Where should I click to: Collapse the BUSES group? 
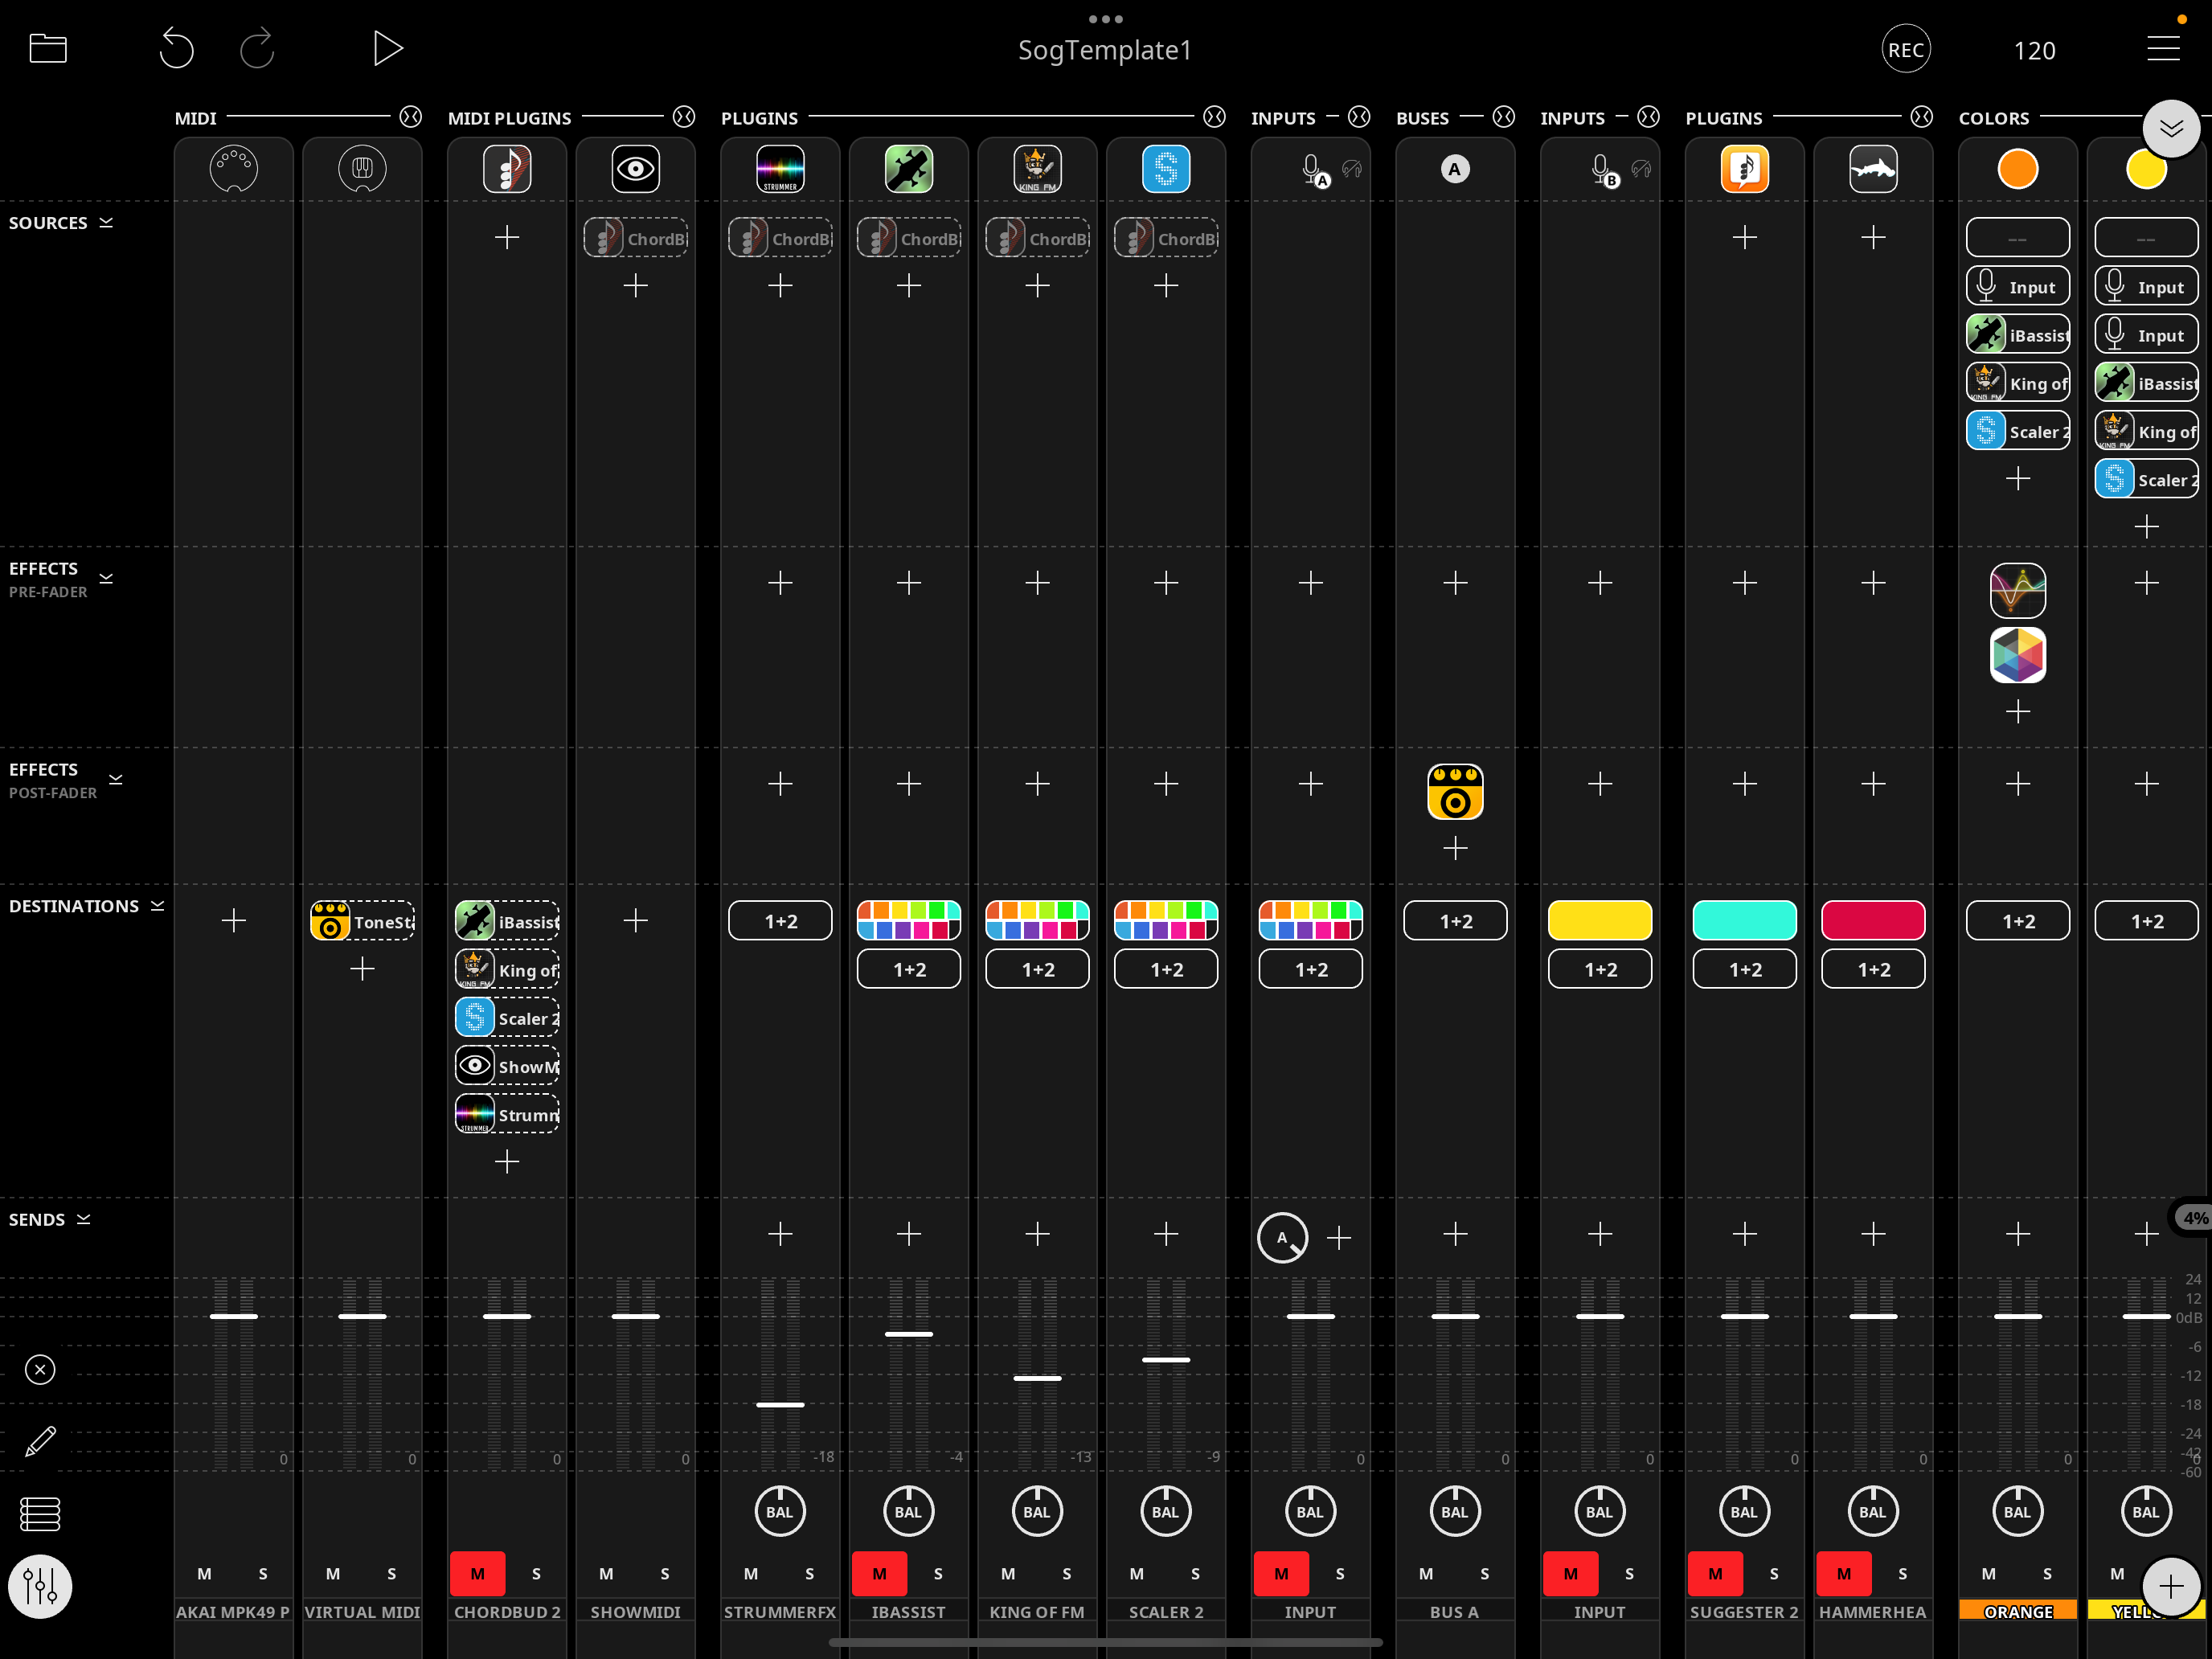1504,117
